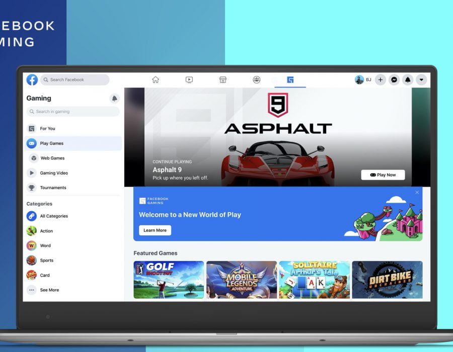Open top bar notifications bell
Screen dimensions: 453x352
(x=408, y=80)
